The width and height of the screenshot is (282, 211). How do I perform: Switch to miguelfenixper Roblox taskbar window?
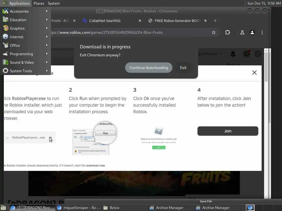(x=78, y=208)
